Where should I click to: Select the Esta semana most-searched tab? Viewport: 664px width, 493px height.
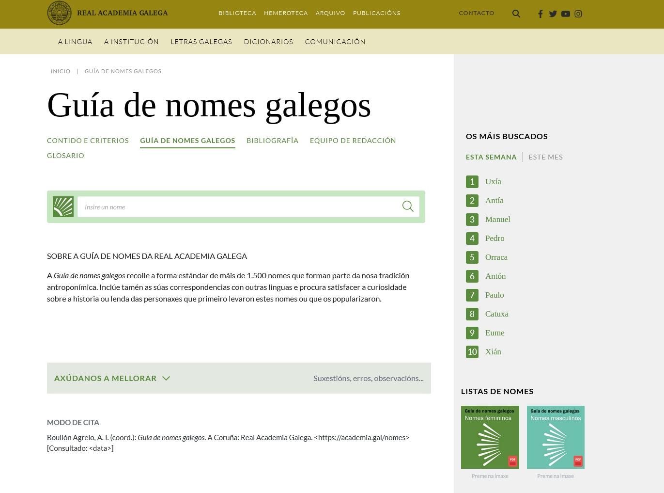(x=491, y=157)
